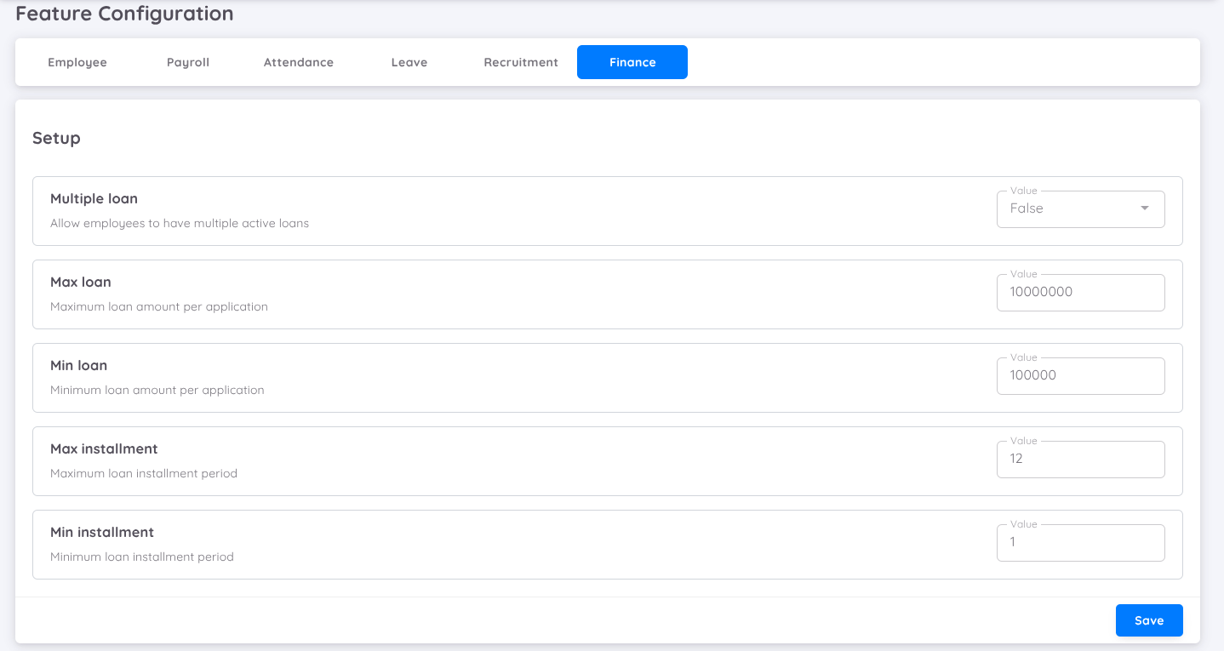
Task: Click into the Min installment value box
Action: [1080, 542]
